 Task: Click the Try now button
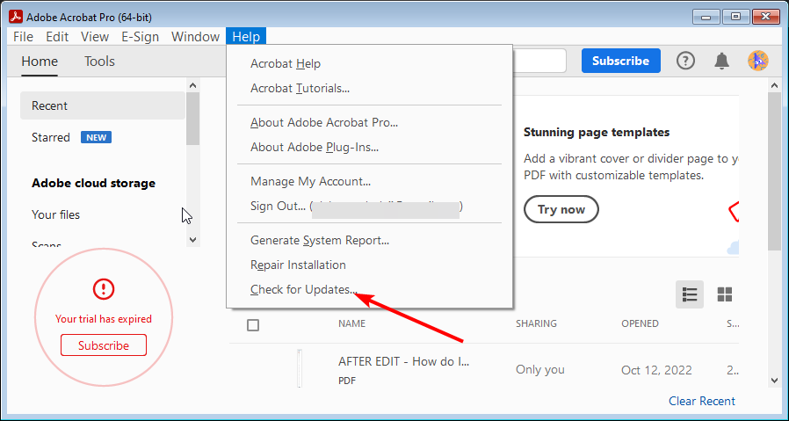tap(561, 209)
